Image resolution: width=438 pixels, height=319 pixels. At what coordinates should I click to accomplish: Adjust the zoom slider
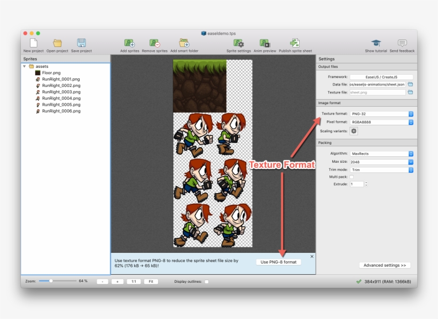point(51,281)
